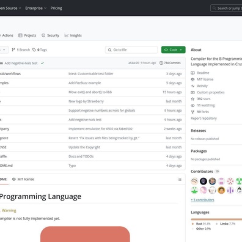The image size is (242, 242).
Task: View the 59 forks link
Action: point(203,112)
